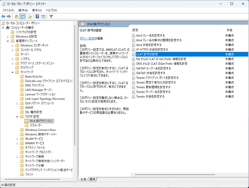Open the 操作(A) menu
The width and height of the screenshot is (249, 188).
[23, 10]
